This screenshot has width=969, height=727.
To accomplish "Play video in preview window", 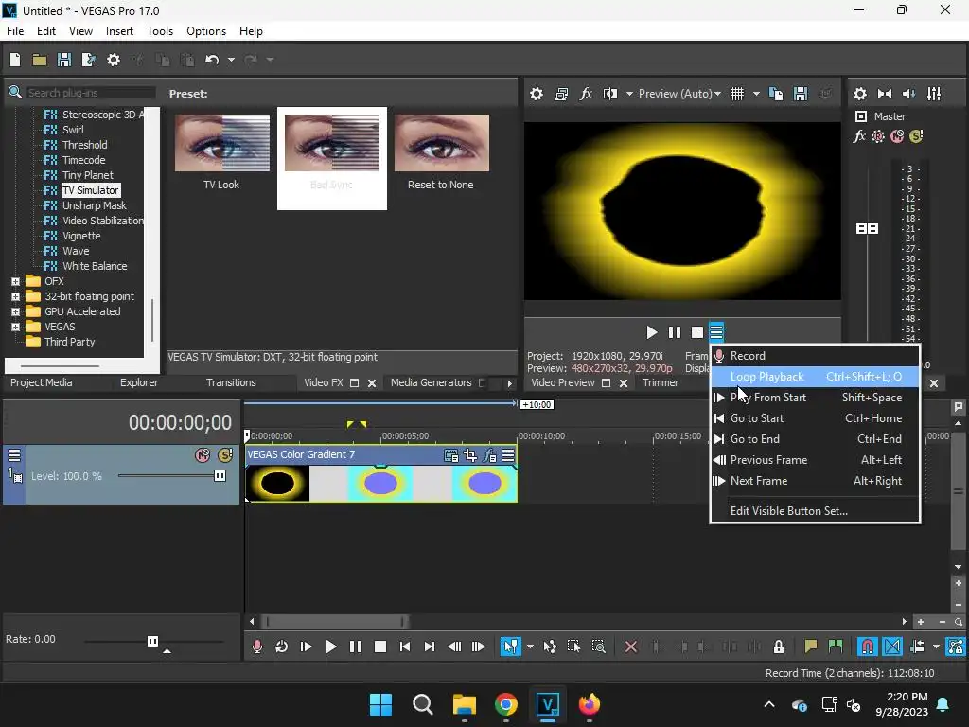I will point(651,332).
